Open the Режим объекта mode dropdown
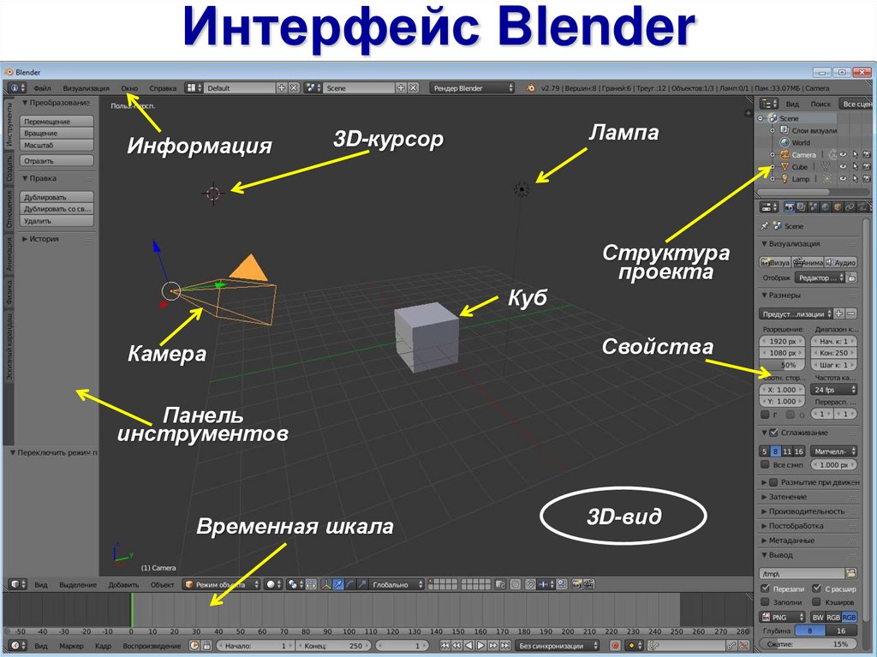Image resolution: width=877 pixels, height=657 pixels. pyautogui.click(x=222, y=584)
